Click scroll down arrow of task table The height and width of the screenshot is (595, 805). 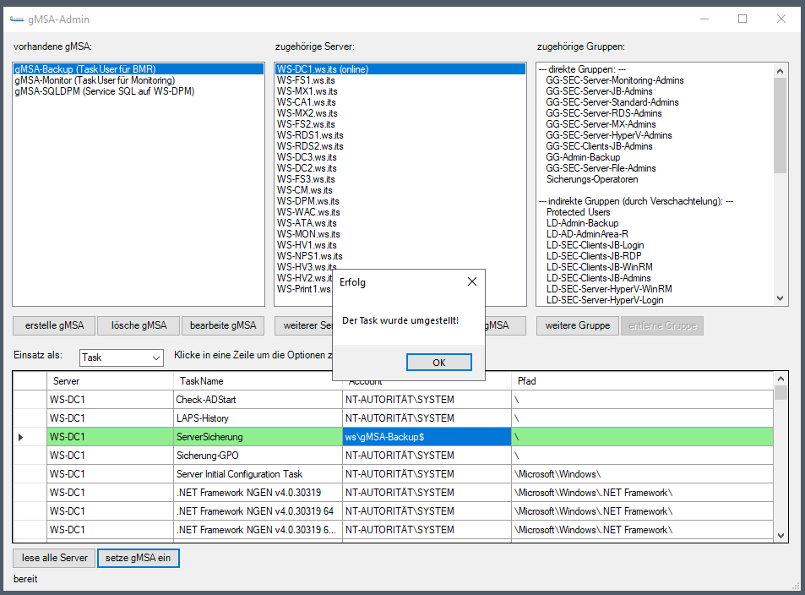click(x=781, y=535)
